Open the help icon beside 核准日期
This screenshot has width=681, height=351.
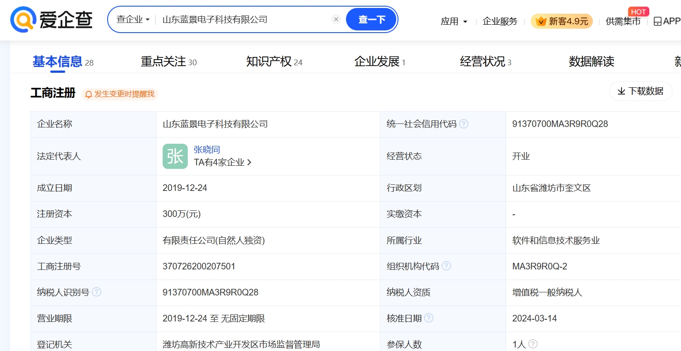pyautogui.click(x=428, y=318)
